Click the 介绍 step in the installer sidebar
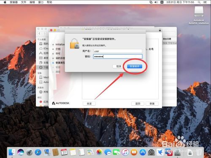211x158 pixels. pyautogui.click(x=58, y=49)
